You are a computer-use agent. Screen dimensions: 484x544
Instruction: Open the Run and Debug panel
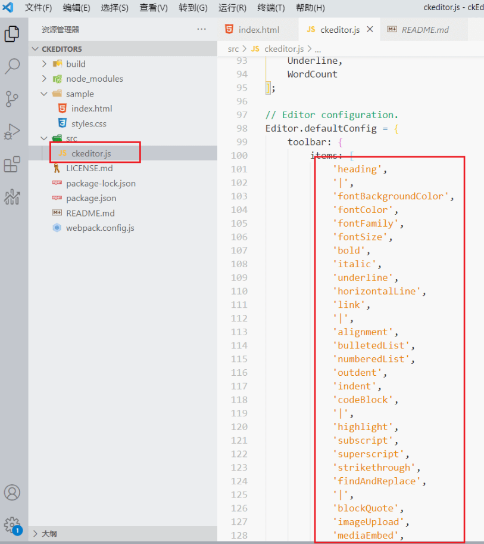point(13,132)
